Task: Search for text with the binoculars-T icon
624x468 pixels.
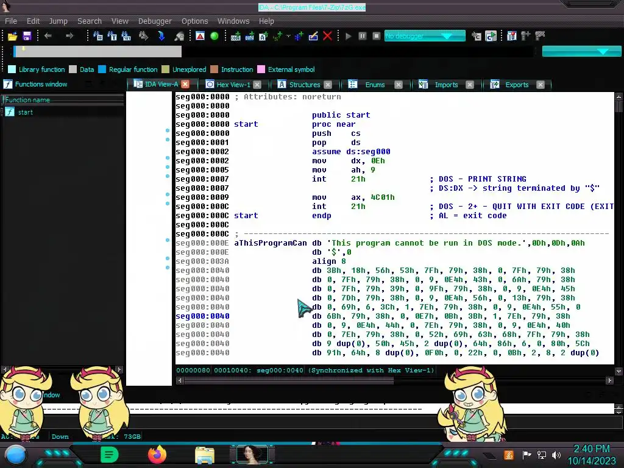Action: click(112, 36)
